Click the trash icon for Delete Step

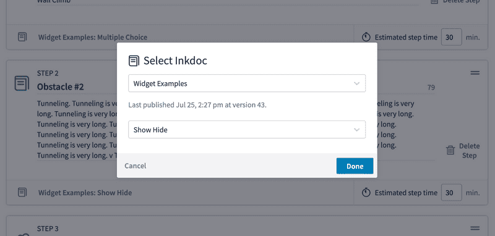[450, 151]
